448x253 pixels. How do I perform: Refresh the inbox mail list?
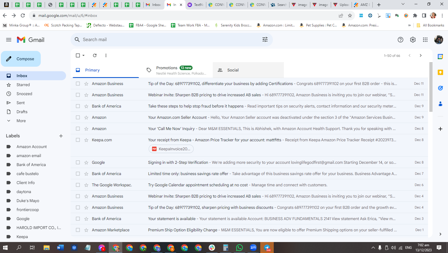95,55
